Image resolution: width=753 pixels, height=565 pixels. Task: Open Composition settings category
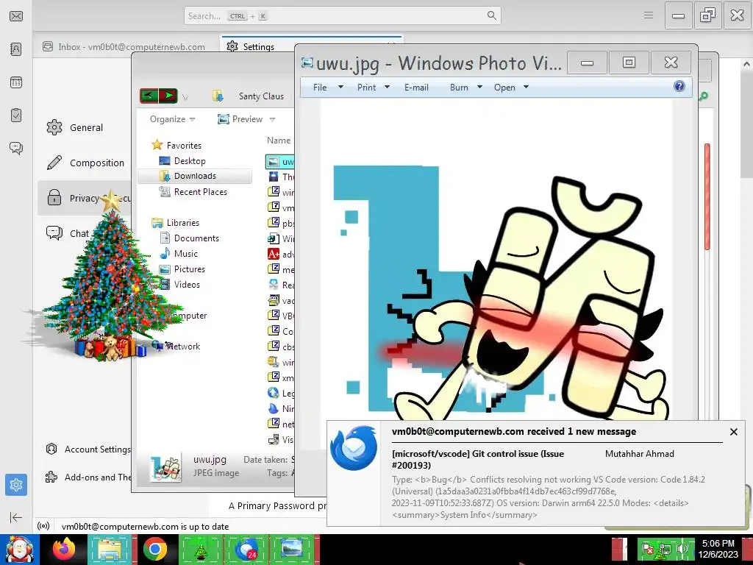point(85,163)
